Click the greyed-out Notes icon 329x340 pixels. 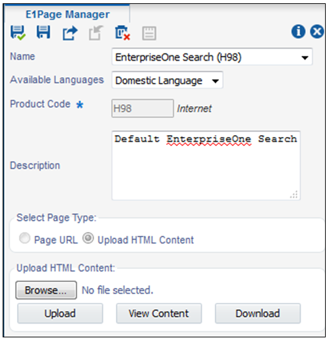coord(149,33)
